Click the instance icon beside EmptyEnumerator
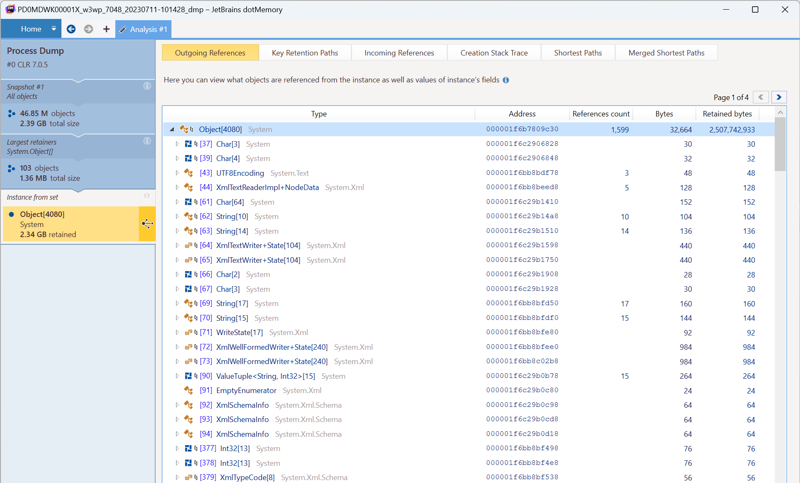This screenshot has width=800, height=483. (188, 390)
